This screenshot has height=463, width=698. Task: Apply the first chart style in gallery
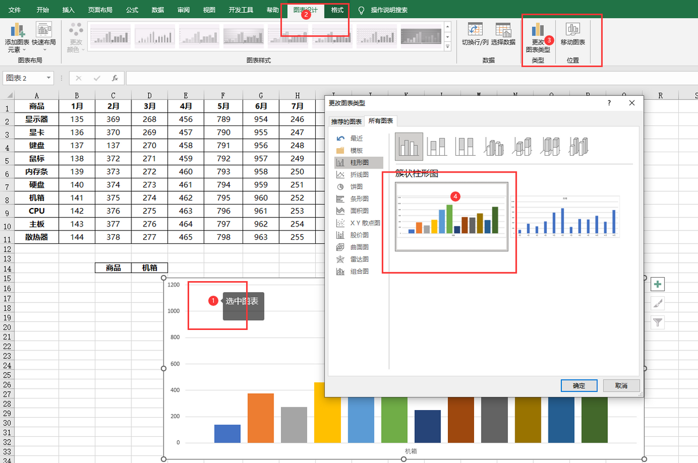click(x=111, y=36)
